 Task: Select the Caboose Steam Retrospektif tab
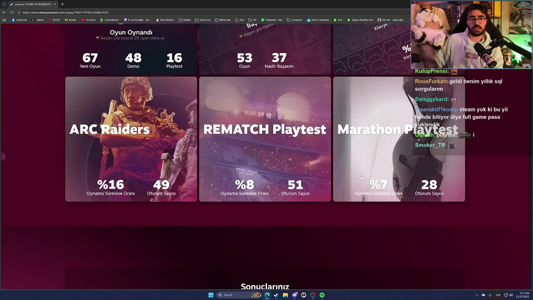[x=33, y=4]
